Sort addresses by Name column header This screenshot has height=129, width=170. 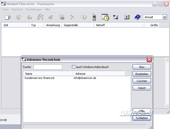[x=48, y=74]
